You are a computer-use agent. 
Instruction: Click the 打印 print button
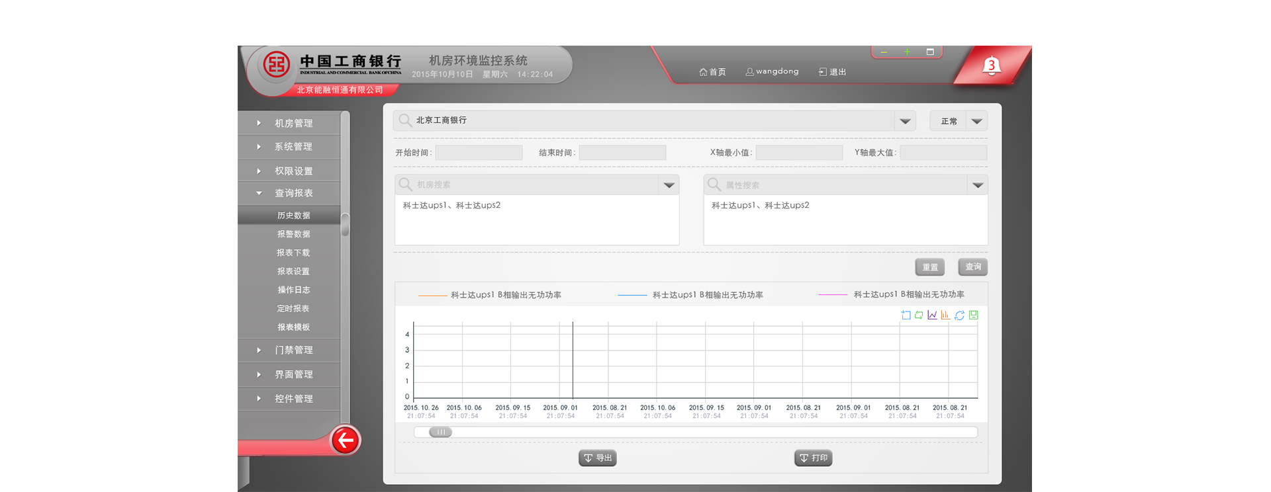point(813,458)
